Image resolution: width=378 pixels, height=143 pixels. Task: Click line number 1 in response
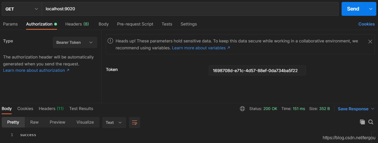12,135
